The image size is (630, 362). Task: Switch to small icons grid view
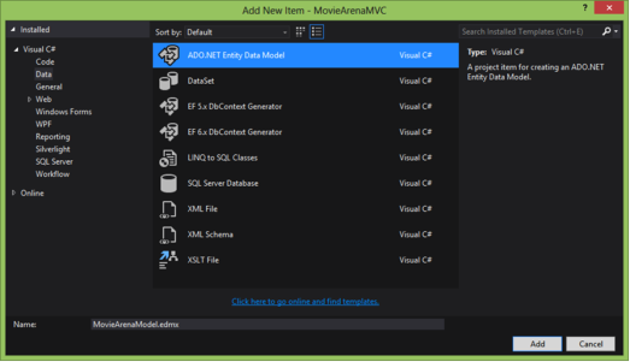click(x=300, y=32)
